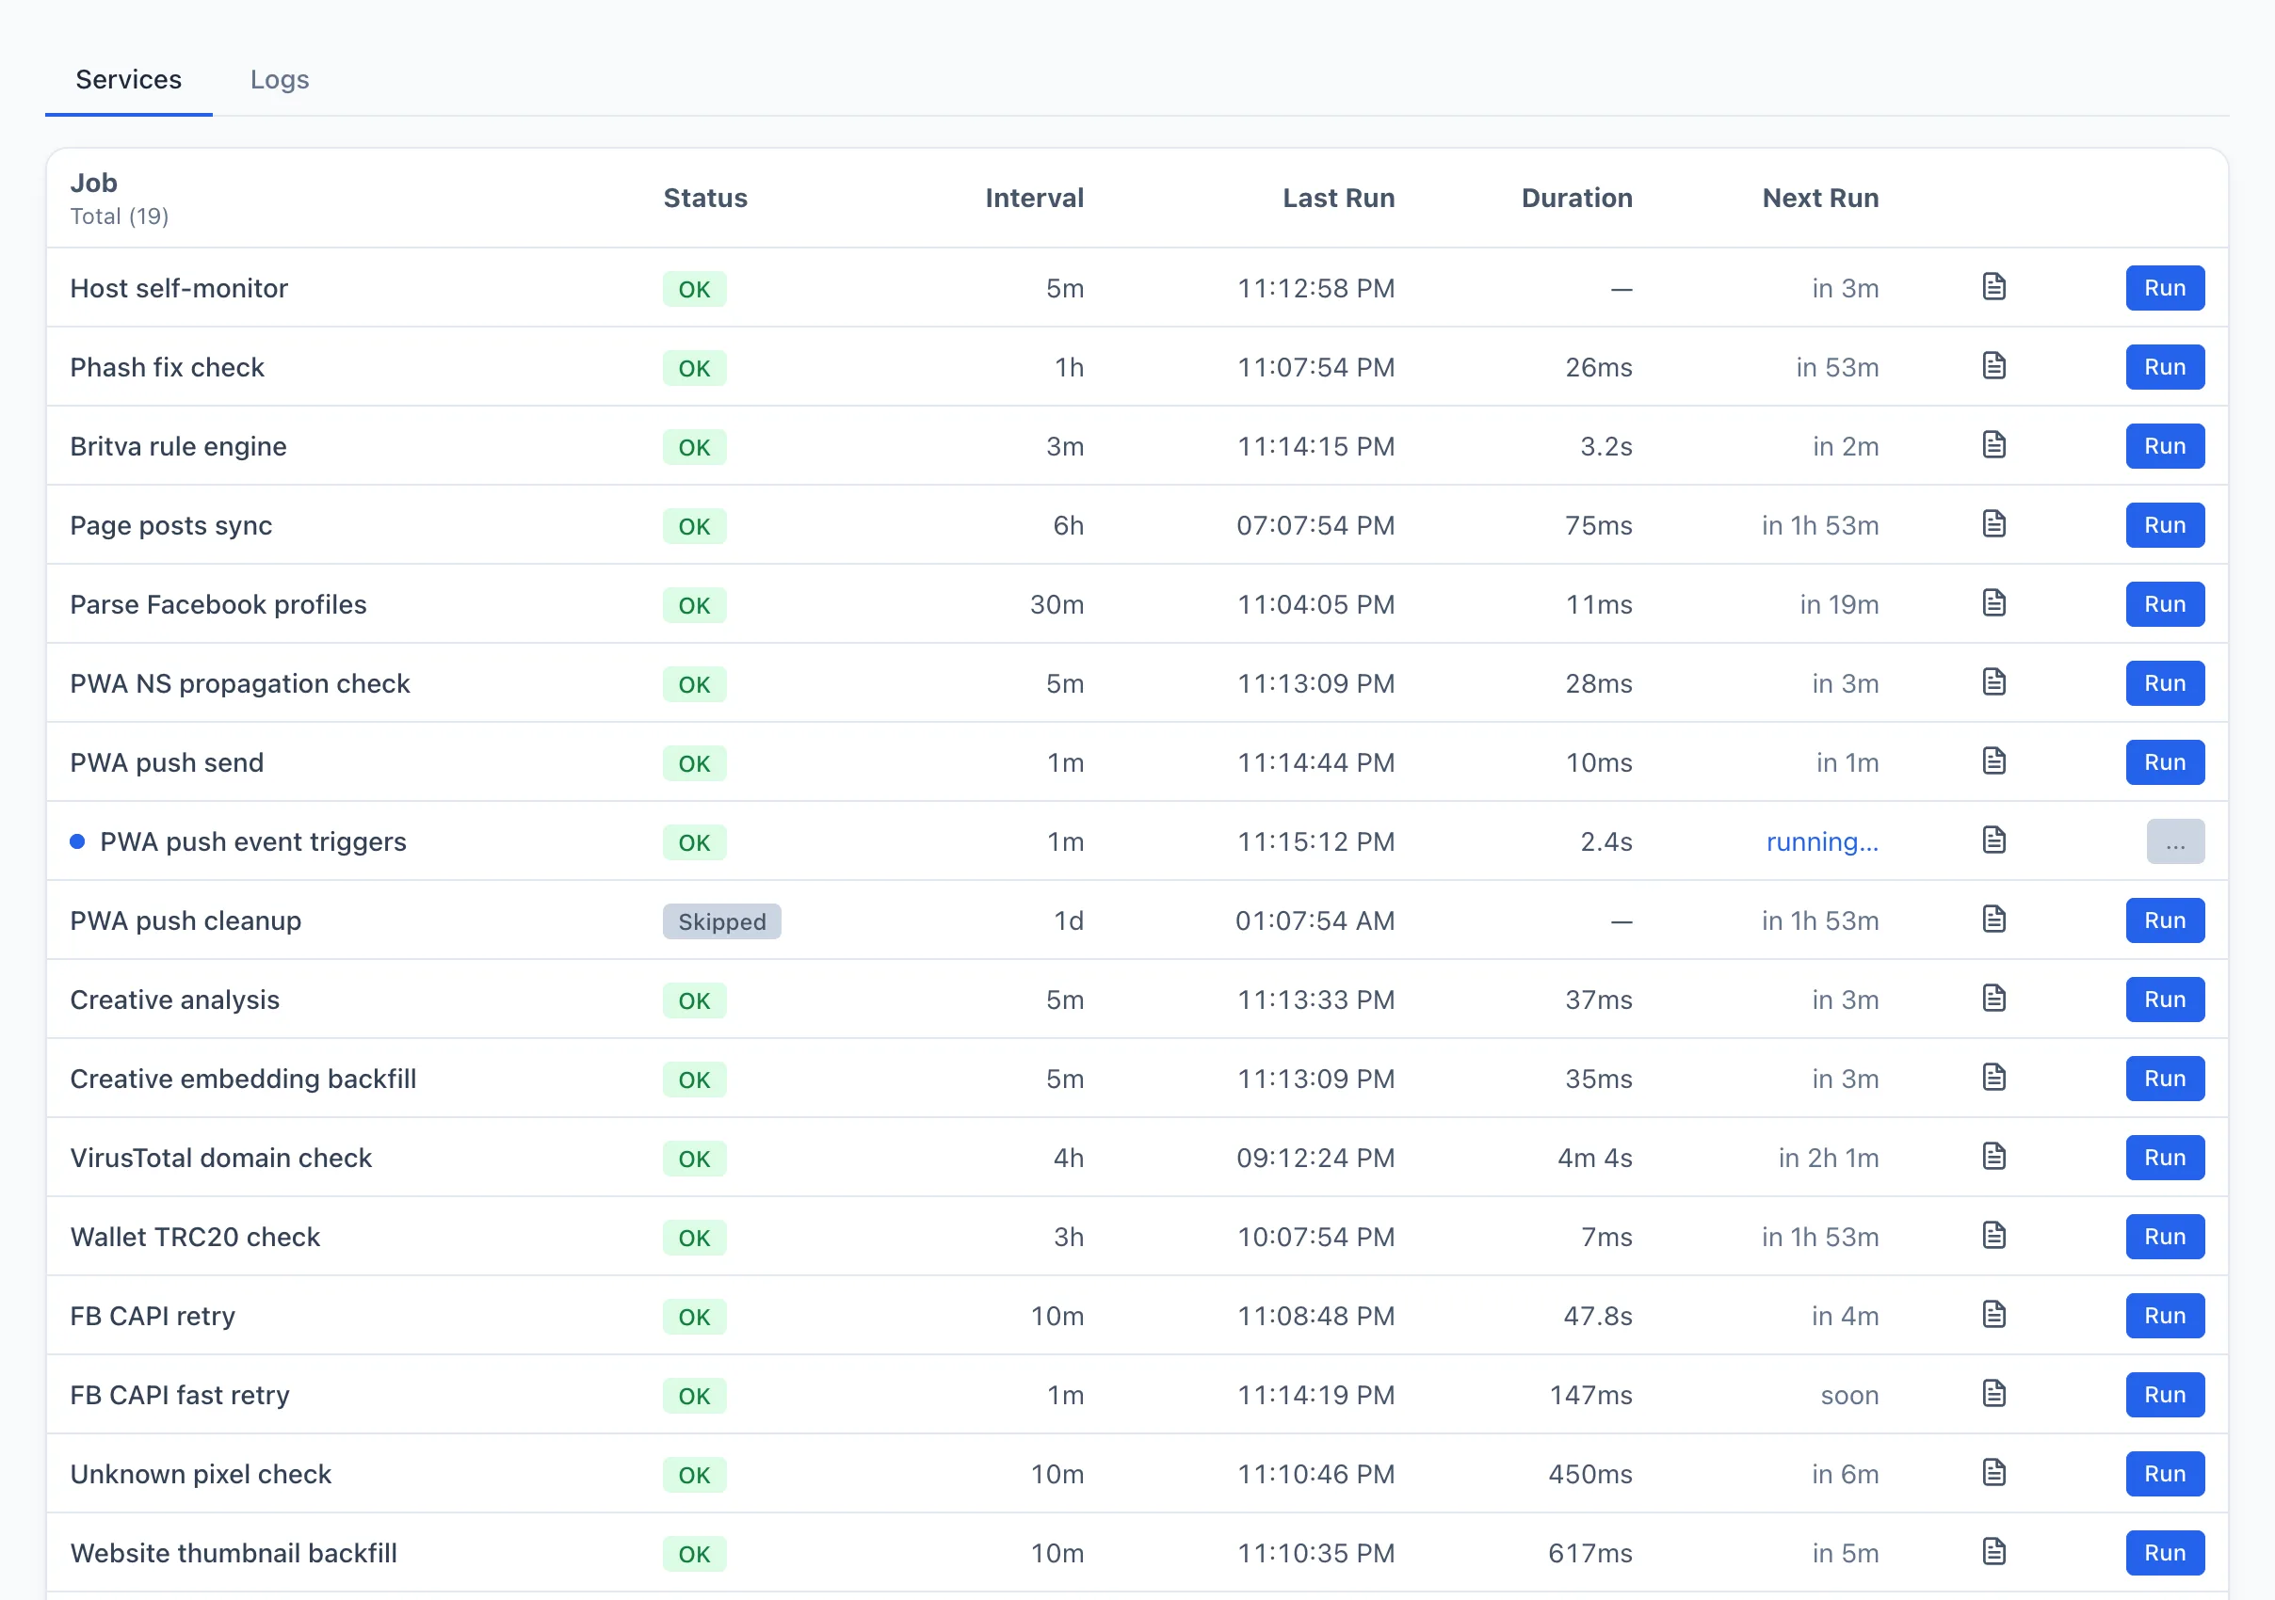Open log icon for Host self-monitor
The image size is (2275, 1600).
pos(1993,287)
